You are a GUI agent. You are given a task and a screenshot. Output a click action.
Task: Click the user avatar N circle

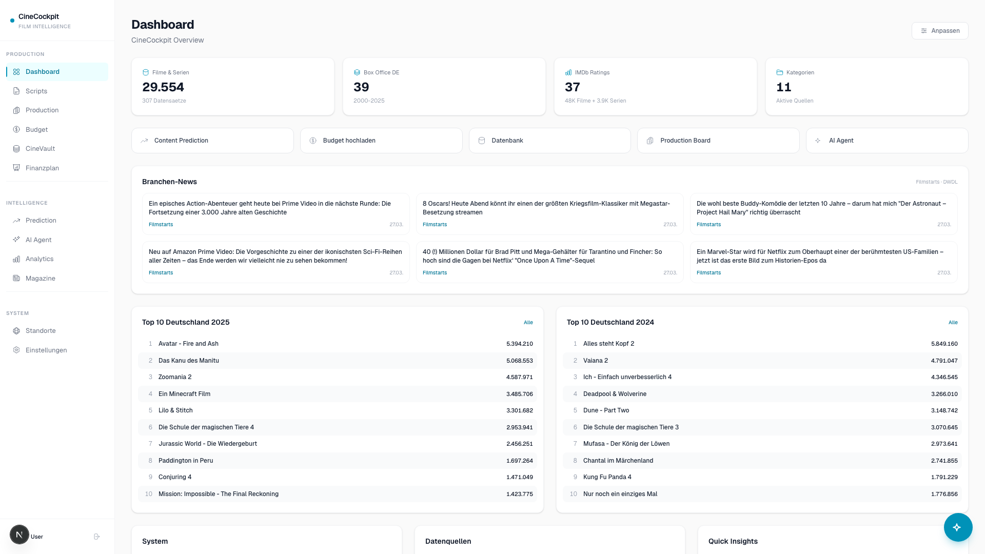click(x=19, y=535)
